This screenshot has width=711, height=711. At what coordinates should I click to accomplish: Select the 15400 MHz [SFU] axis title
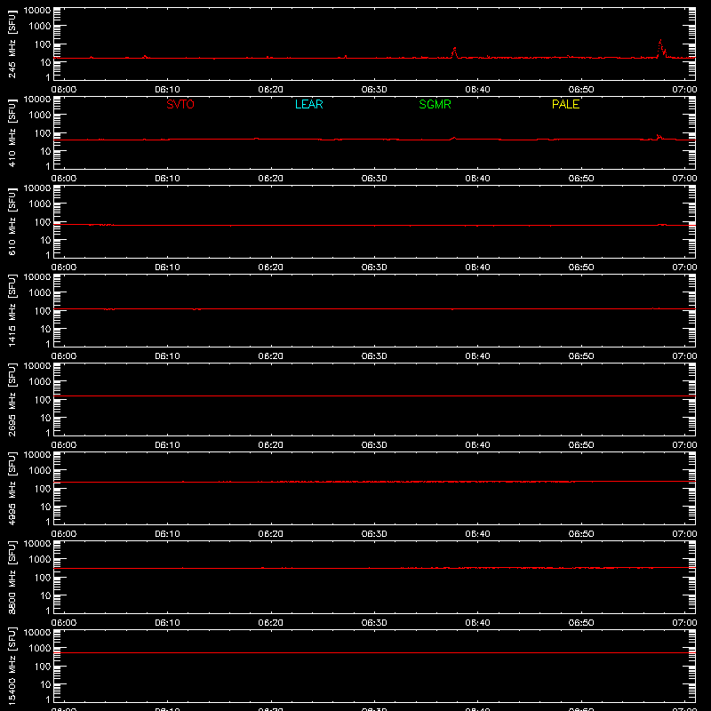[12, 666]
